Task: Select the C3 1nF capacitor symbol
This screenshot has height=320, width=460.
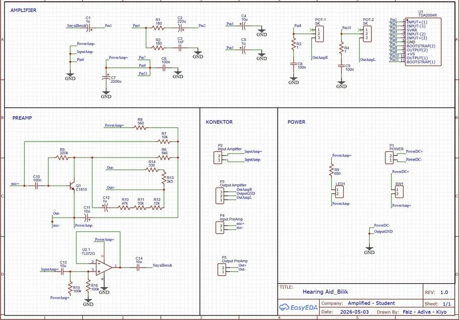Action: tap(181, 48)
